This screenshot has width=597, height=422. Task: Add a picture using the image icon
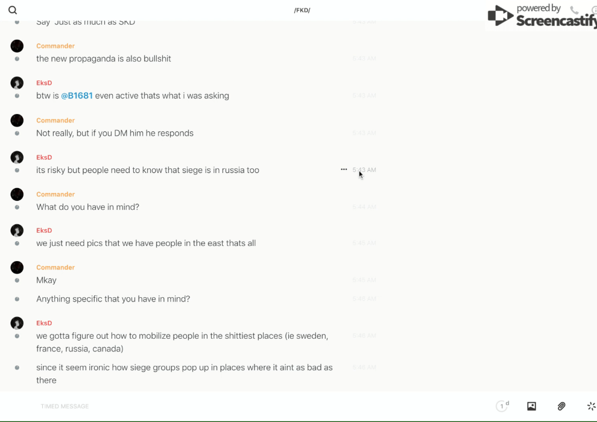[531, 406]
